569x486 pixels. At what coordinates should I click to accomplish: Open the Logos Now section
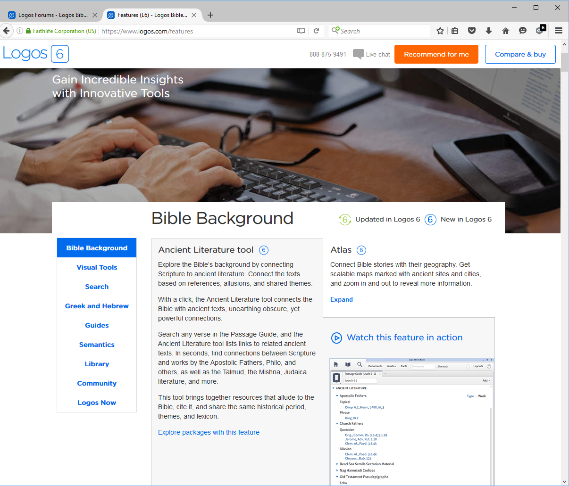point(97,403)
